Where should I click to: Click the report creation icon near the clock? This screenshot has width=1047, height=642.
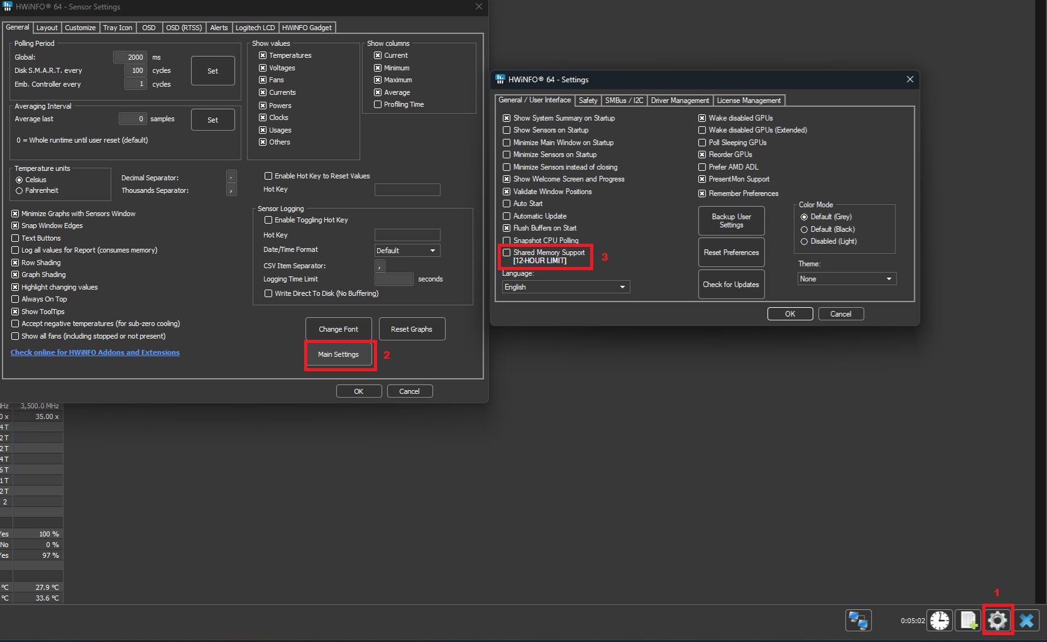[968, 620]
